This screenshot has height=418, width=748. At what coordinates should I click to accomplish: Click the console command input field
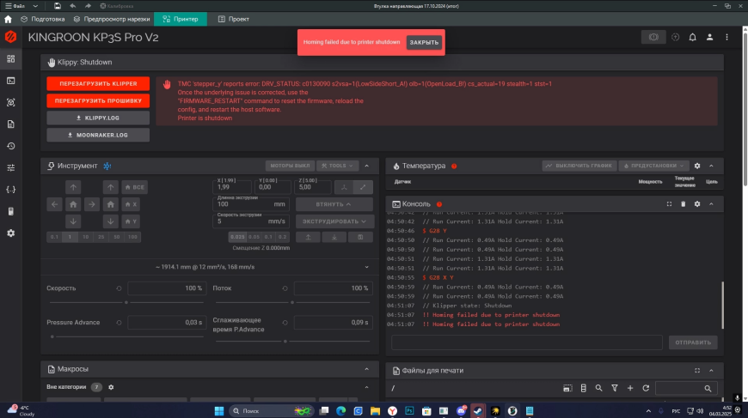527,342
